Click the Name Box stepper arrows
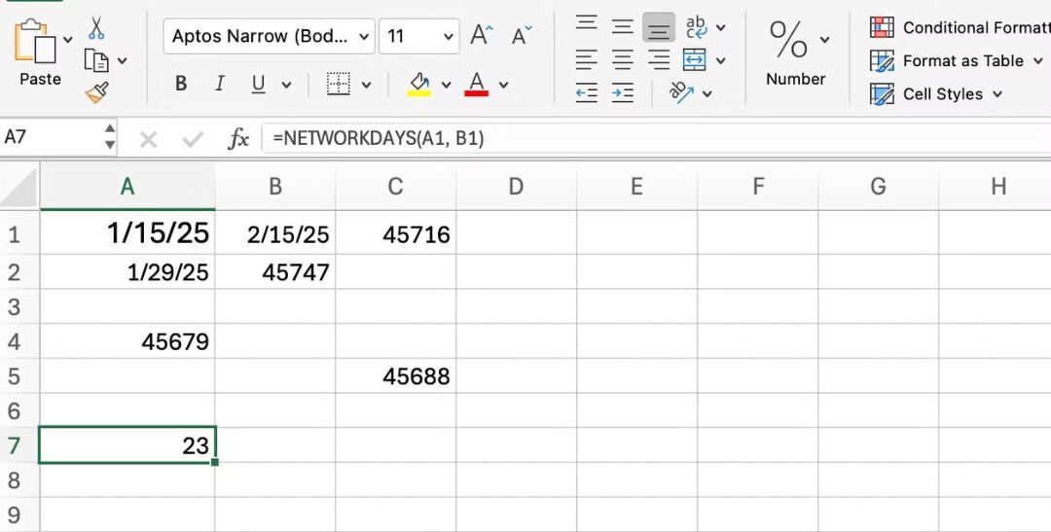This screenshot has height=532, width=1051. pyautogui.click(x=110, y=137)
